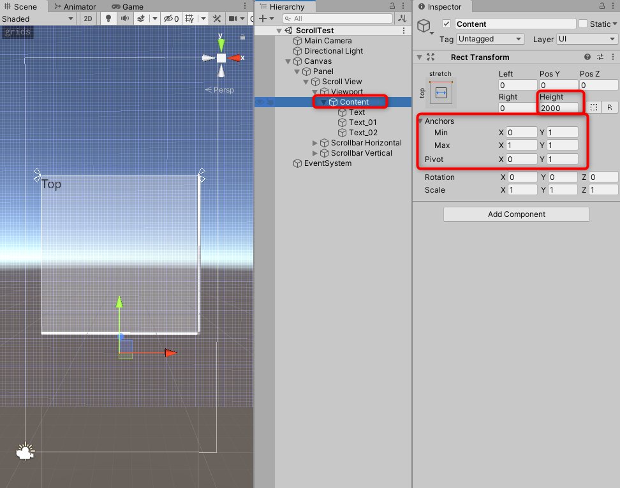620x488 pixels.
Task: Open Static flags dropdown arrow
Action: 615,24
